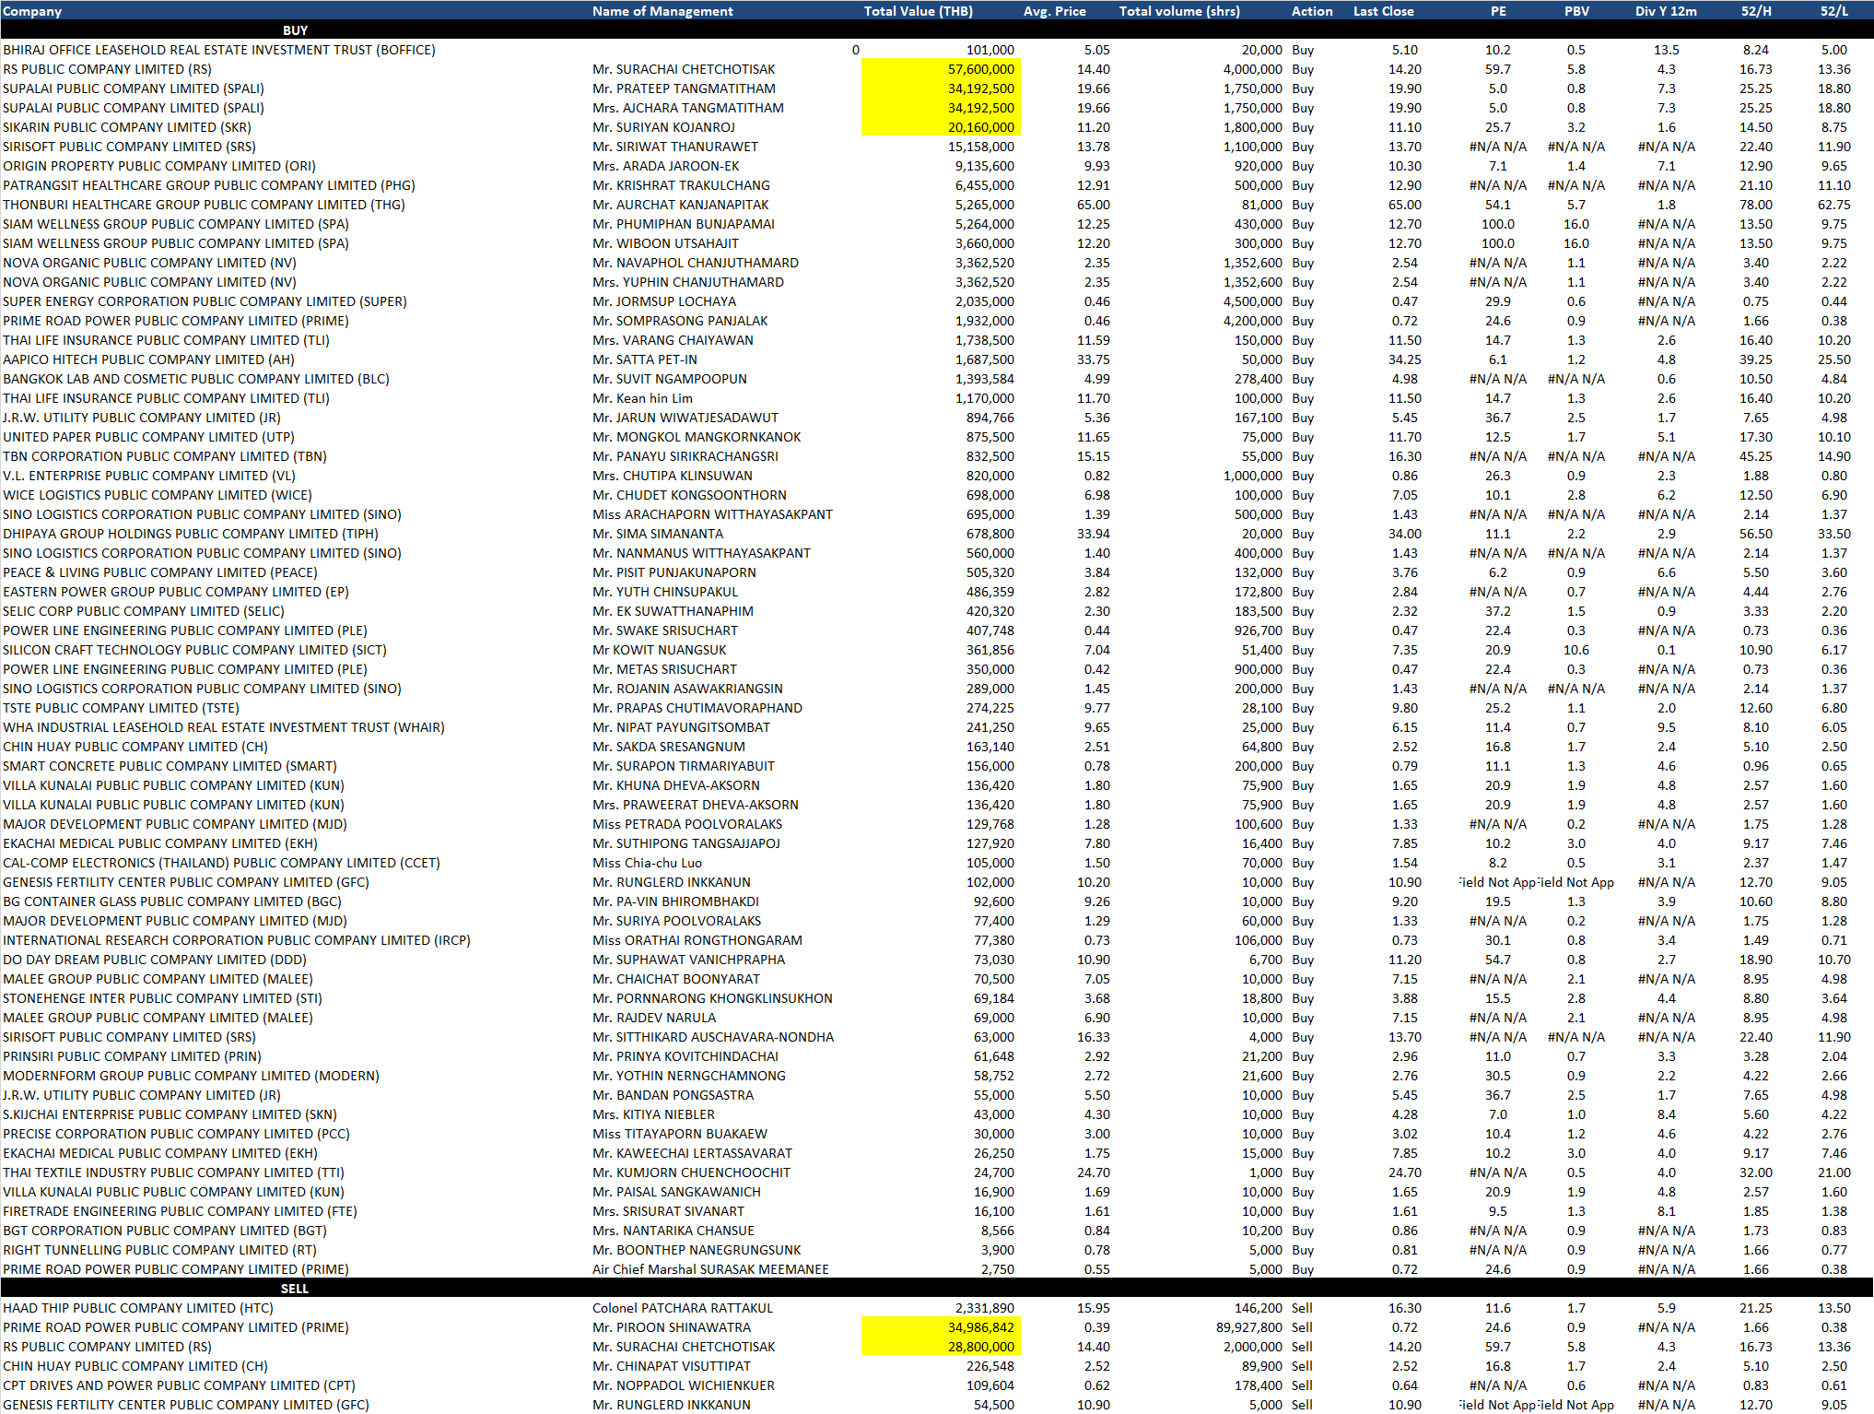Select the SELL section header row

pos(295,1289)
